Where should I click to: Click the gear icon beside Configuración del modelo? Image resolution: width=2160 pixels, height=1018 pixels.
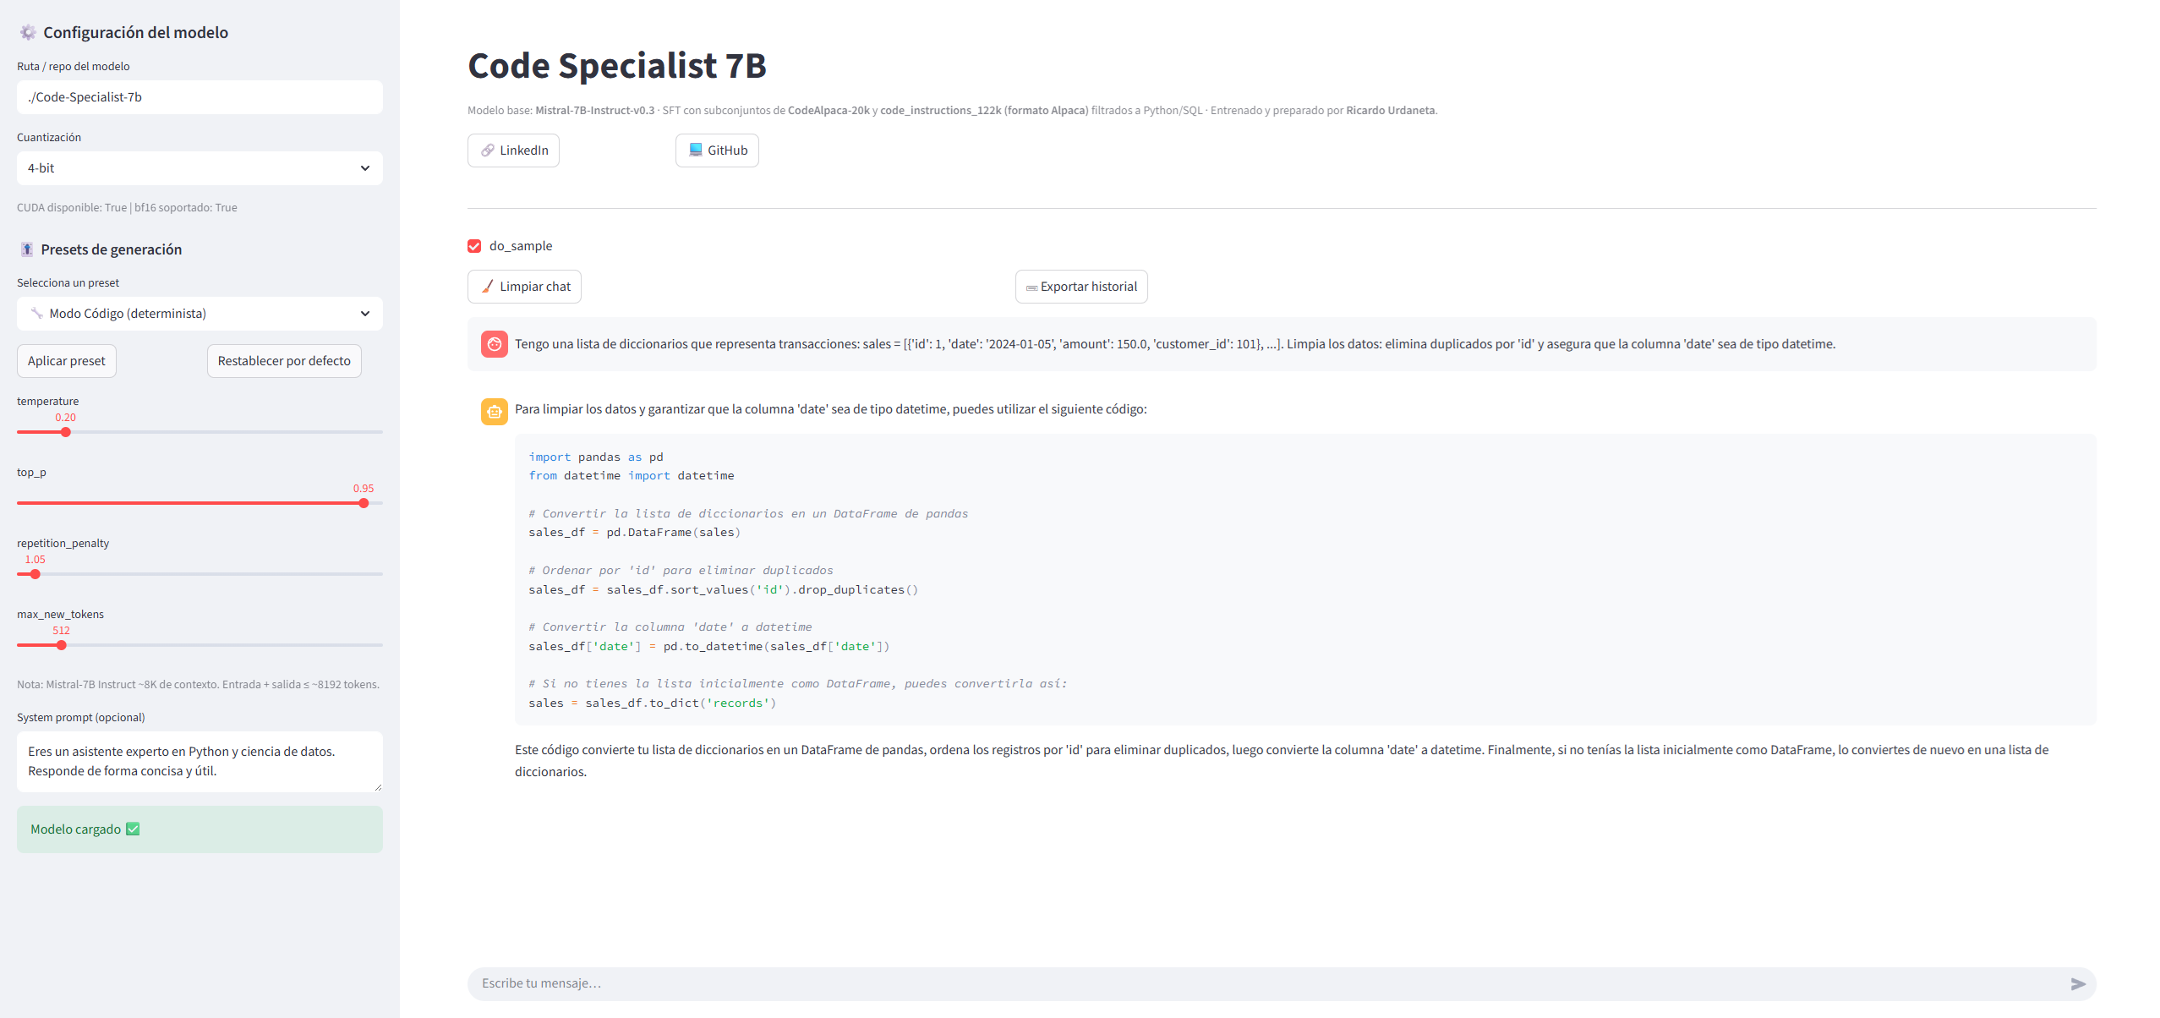click(28, 32)
